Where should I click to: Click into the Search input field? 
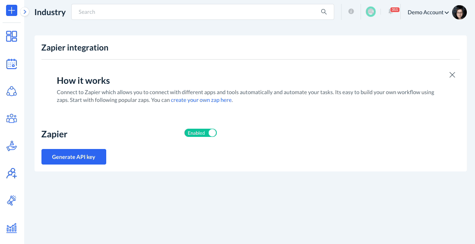click(x=203, y=12)
